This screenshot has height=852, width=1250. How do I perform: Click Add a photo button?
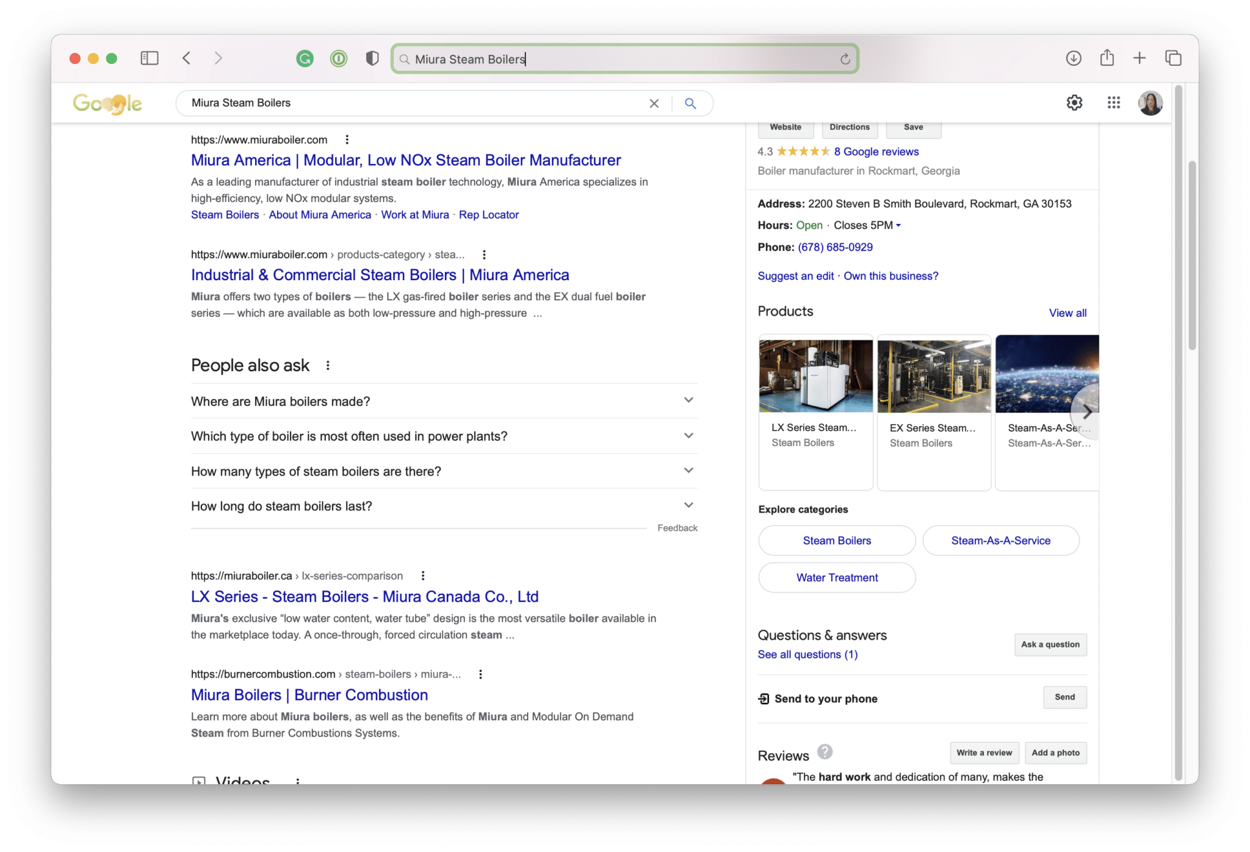[1055, 753]
